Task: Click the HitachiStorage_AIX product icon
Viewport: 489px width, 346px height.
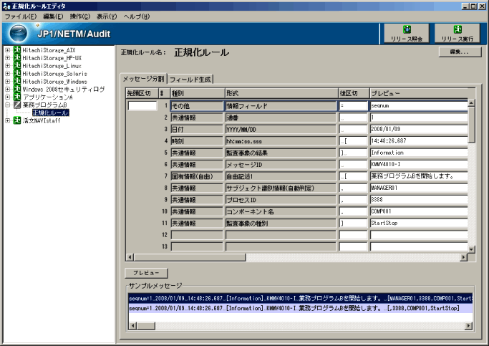Action: [16, 50]
